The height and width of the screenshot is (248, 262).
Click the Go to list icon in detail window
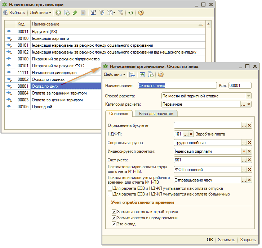pos(132,74)
